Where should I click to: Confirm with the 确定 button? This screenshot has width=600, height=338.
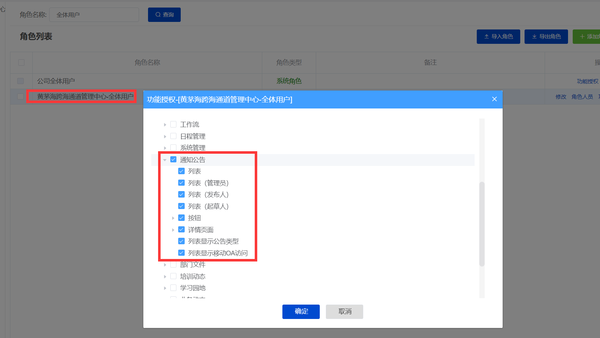(301, 311)
